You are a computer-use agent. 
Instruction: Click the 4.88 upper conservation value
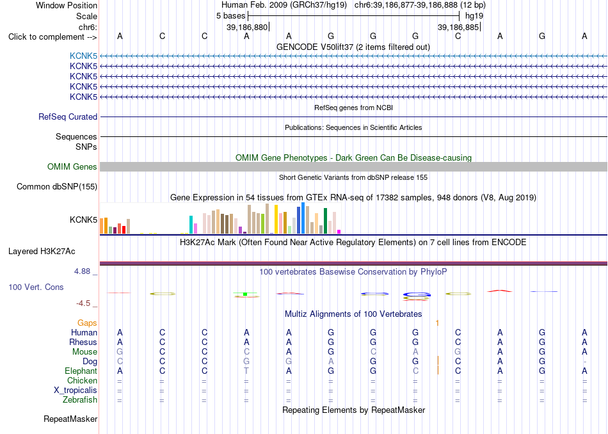(82, 271)
